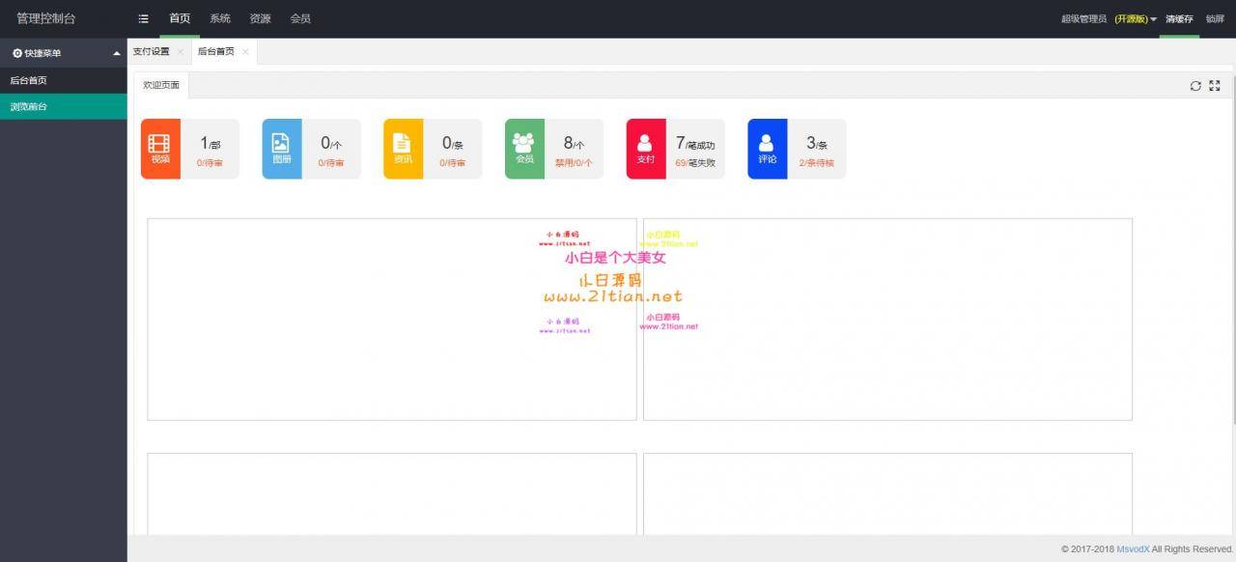Screen dimensions: 1236x562
Task: Click the green 会员 members icon
Action: coord(524,149)
